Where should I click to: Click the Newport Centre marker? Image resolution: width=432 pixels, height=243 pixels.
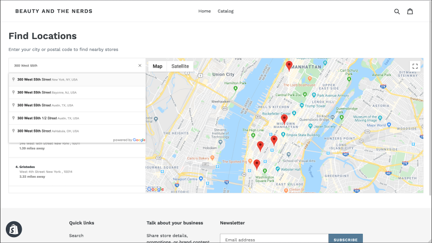[x=201, y=179]
